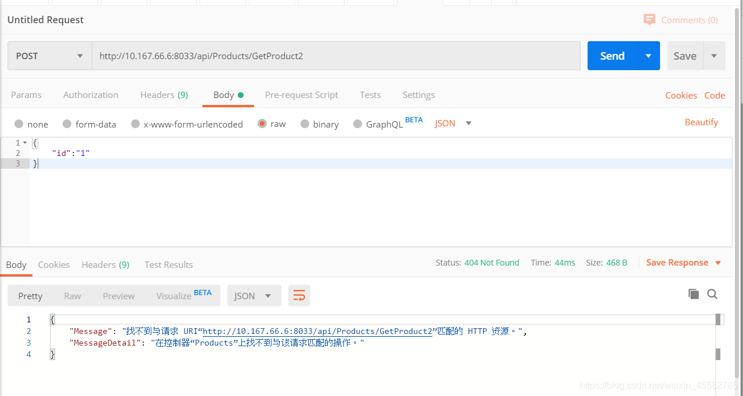Toggle word wrap icon in response toolbar

pyautogui.click(x=299, y=296)
